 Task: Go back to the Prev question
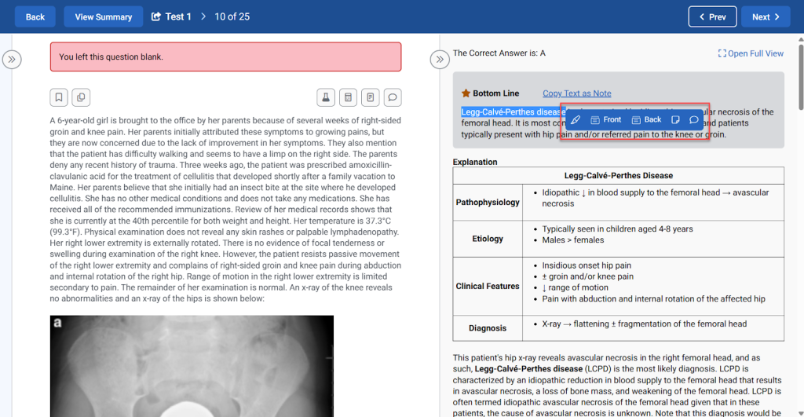tap(712, 16)
